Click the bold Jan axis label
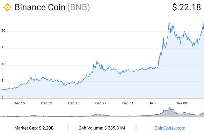204x134 pixels. [152, 103]
